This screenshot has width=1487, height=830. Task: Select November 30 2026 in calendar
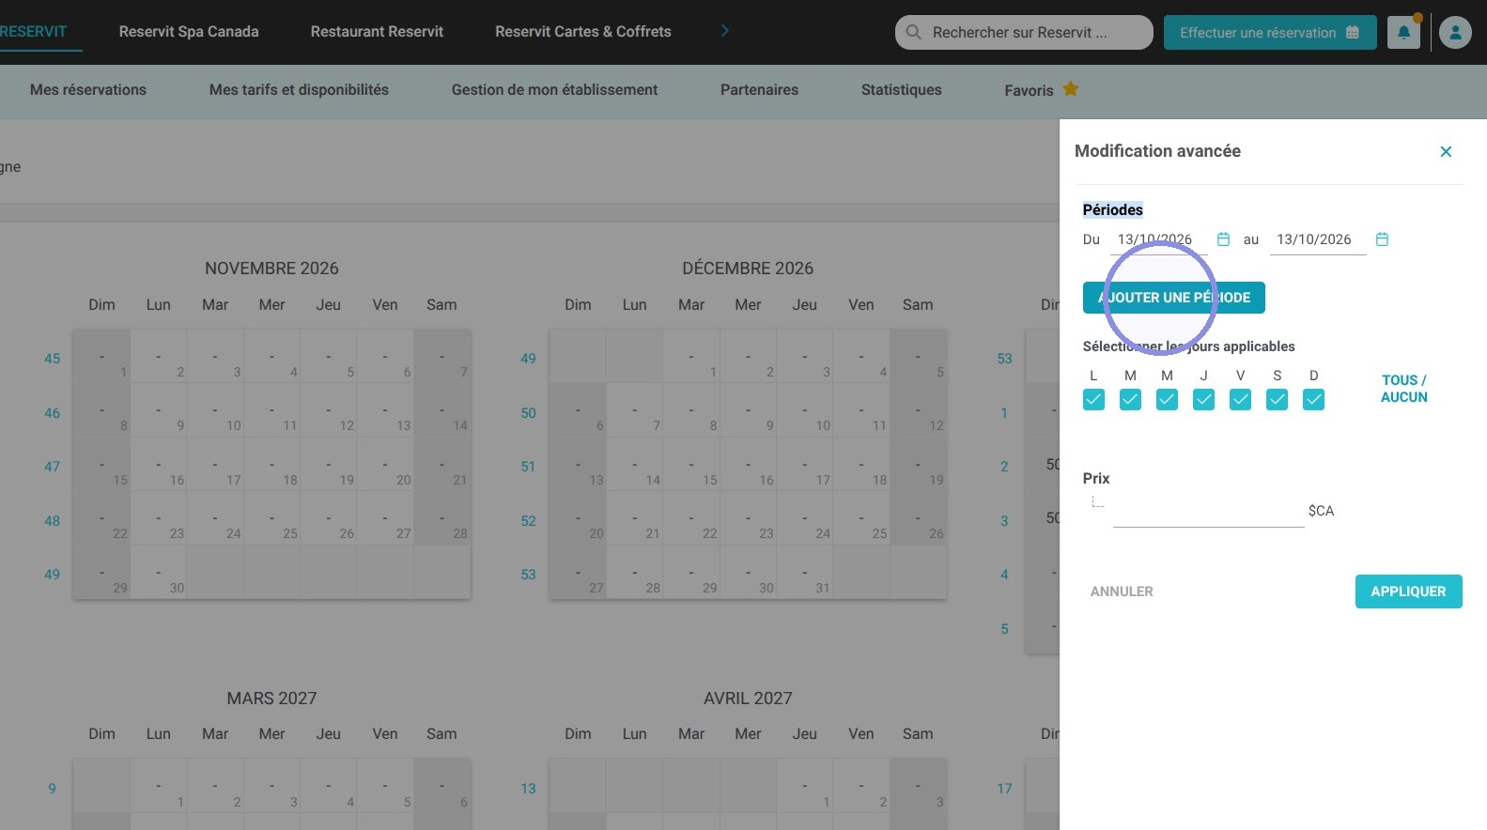[x=159, y=573]
